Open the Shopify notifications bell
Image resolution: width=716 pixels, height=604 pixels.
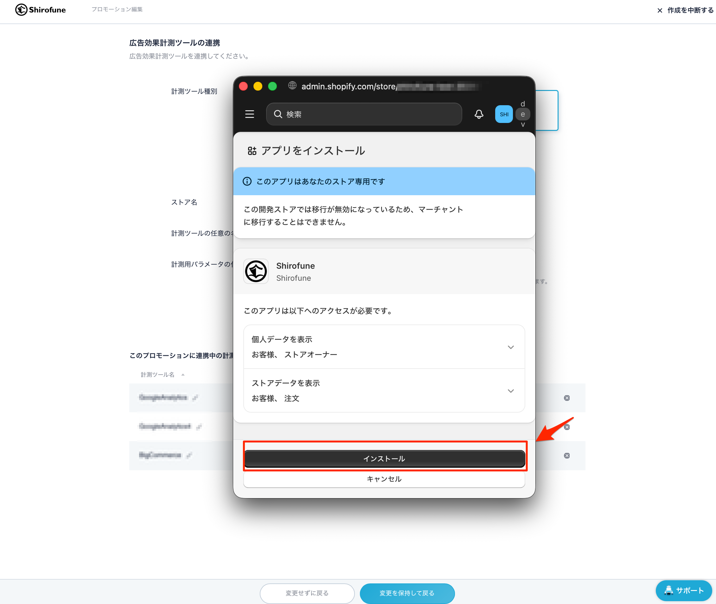479,114
